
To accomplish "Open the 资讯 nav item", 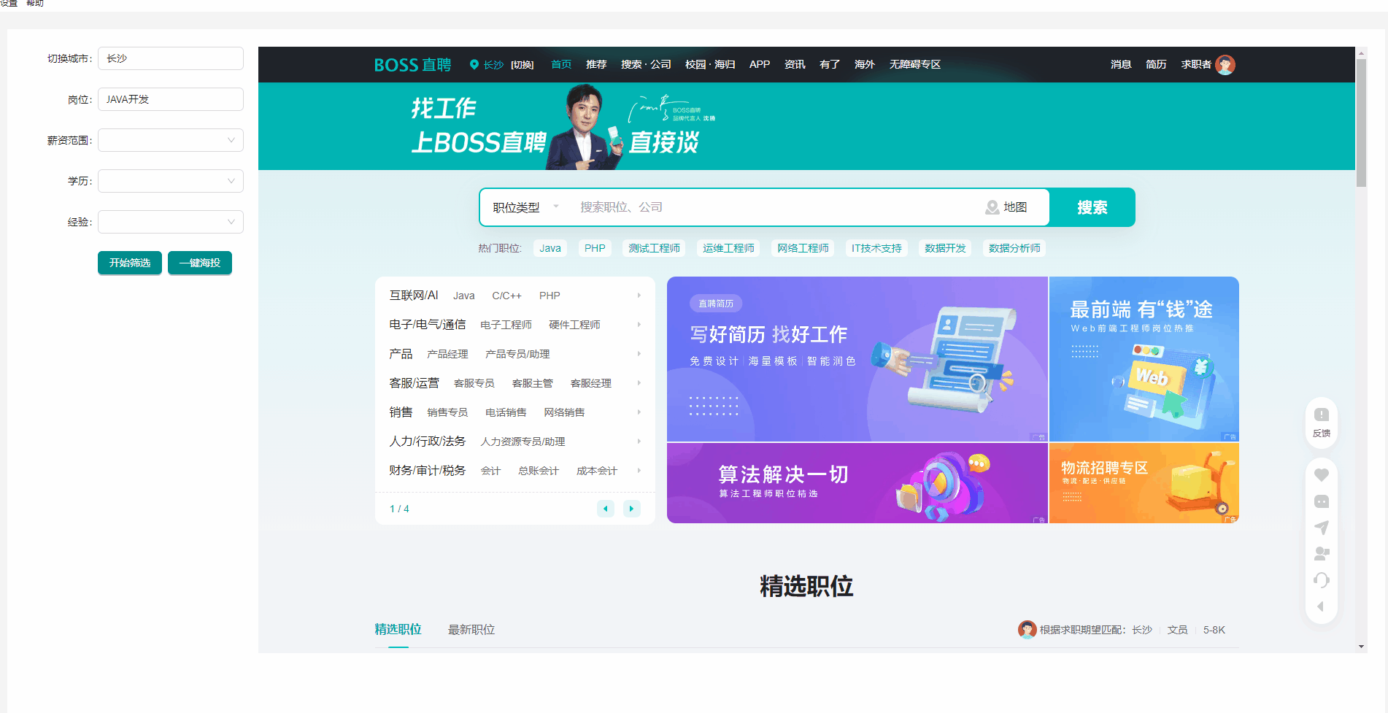I will [795, 64].
